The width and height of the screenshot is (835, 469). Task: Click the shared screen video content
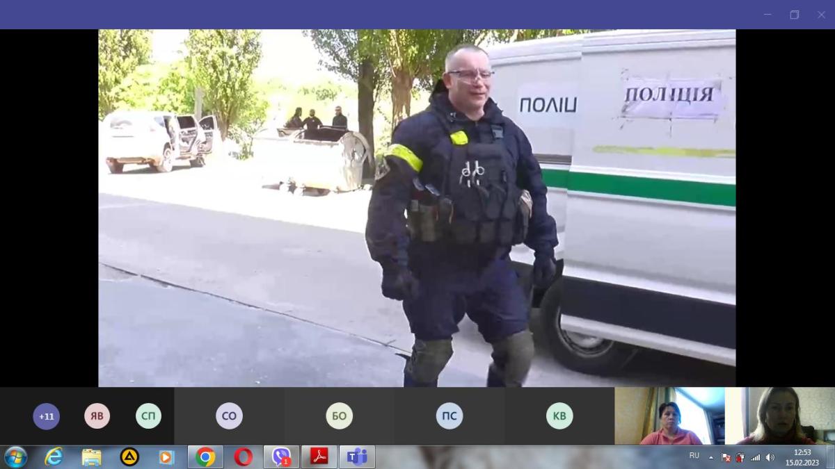click(x=417, y=208)
